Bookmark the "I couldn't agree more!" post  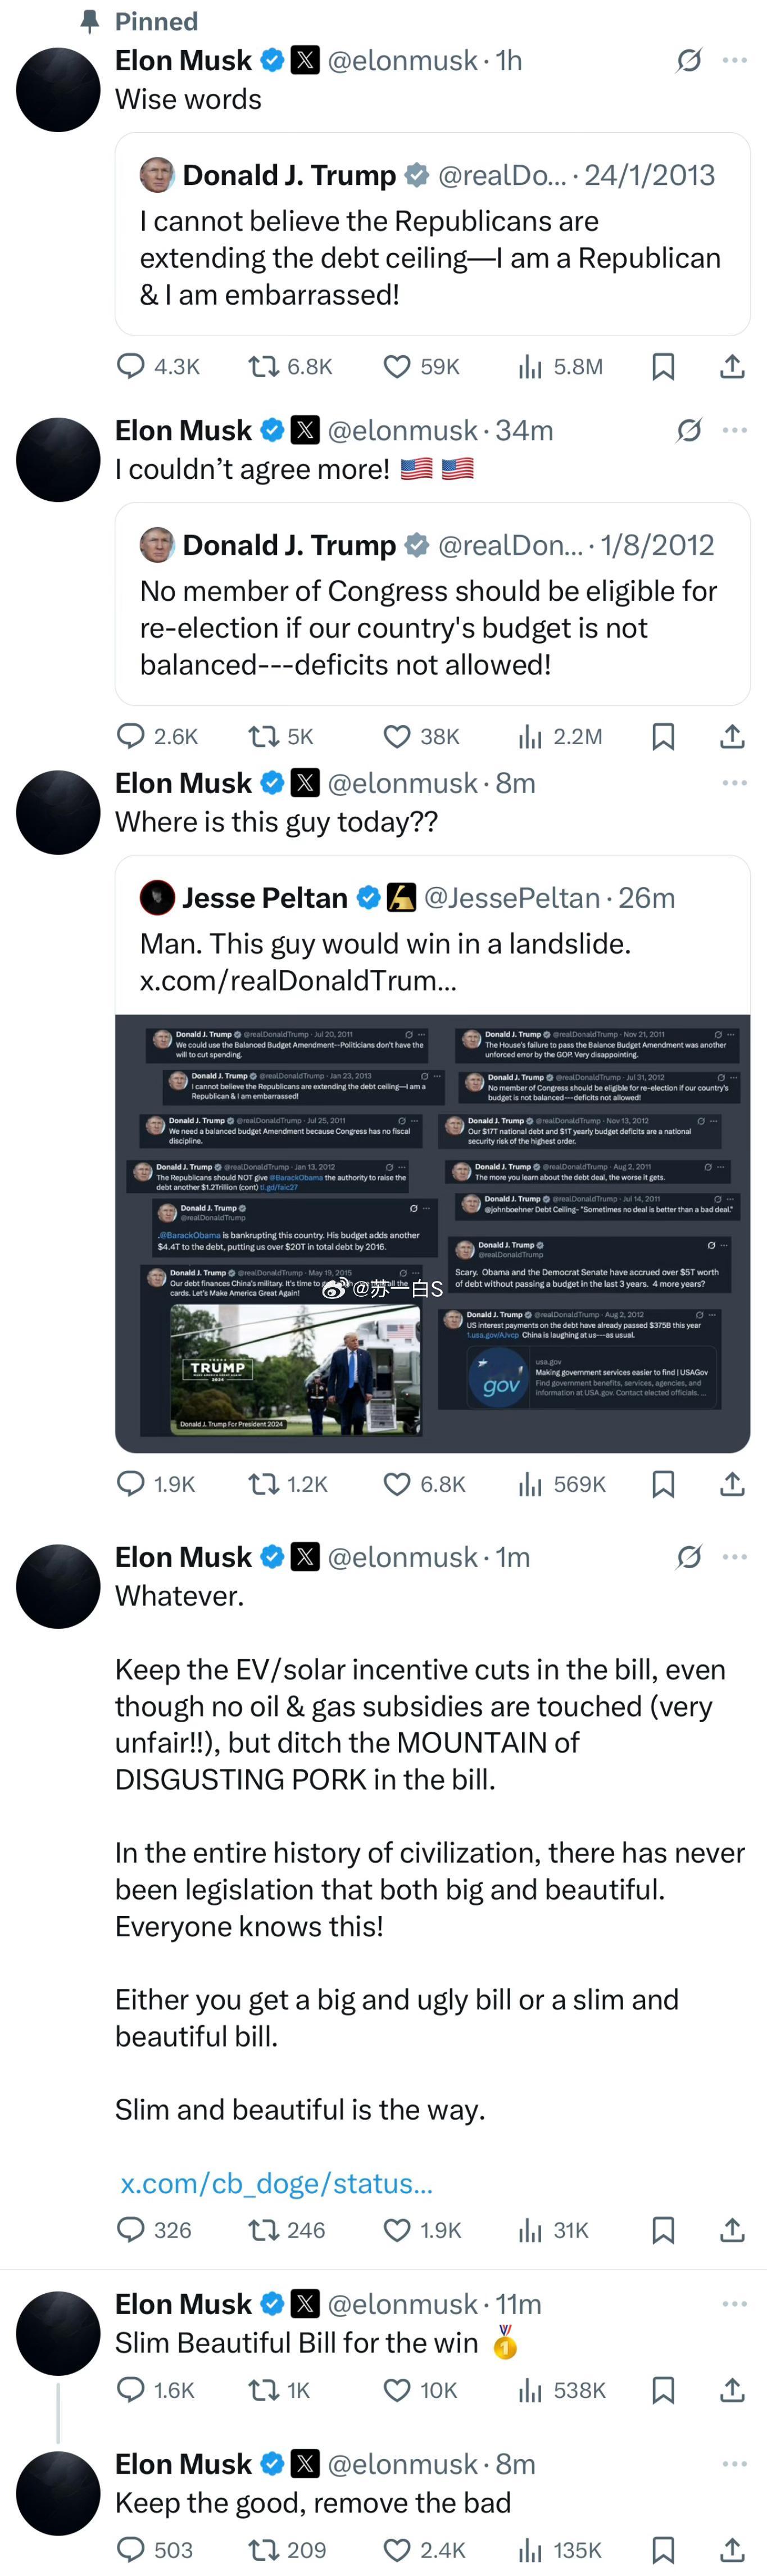[x=663, y=736]
